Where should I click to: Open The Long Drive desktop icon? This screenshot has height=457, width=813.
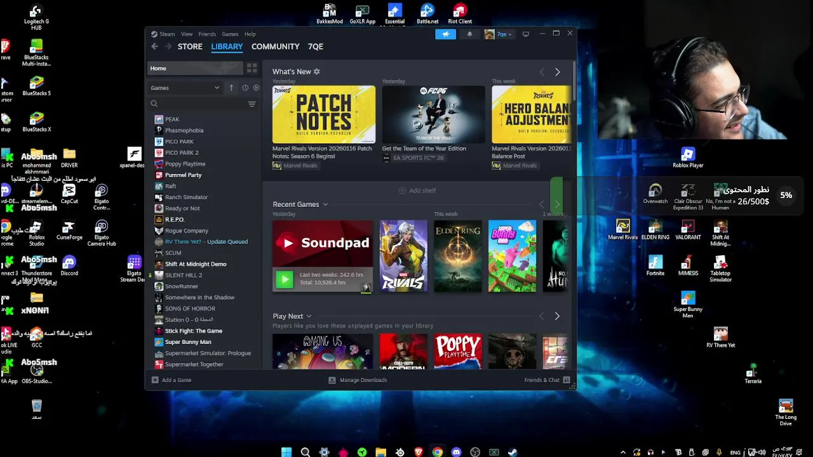coord(786,412)
